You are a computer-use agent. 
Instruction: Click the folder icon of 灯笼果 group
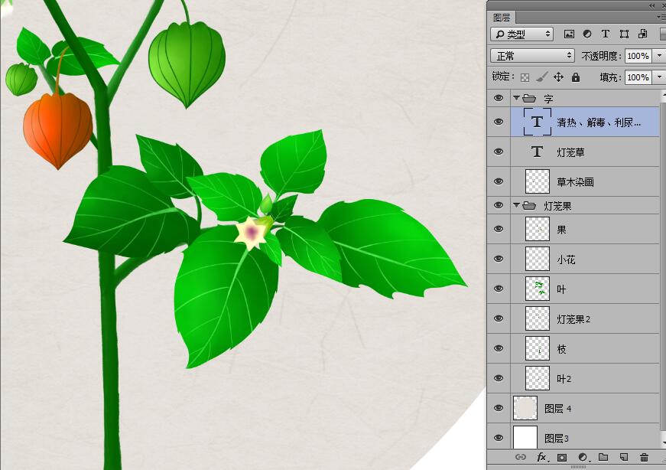[x=529, y=206]
